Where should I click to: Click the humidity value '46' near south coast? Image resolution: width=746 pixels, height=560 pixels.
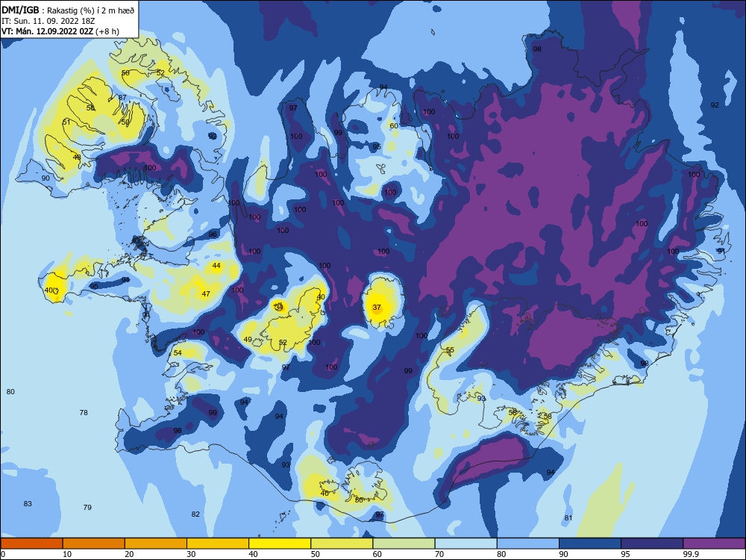coord(325,494)
